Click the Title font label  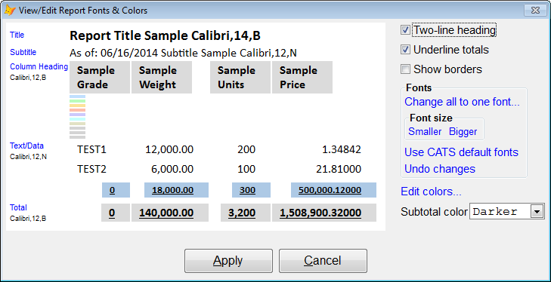coord(17,35)
